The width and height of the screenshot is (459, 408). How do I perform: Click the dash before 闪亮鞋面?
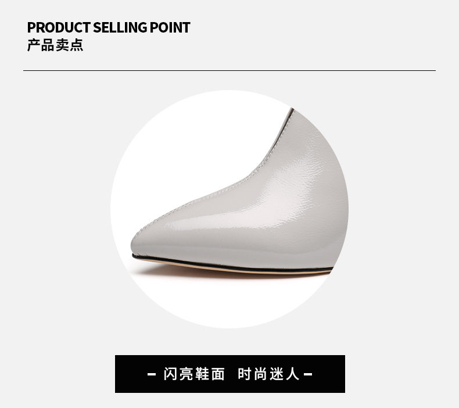[x=152, y=374]
